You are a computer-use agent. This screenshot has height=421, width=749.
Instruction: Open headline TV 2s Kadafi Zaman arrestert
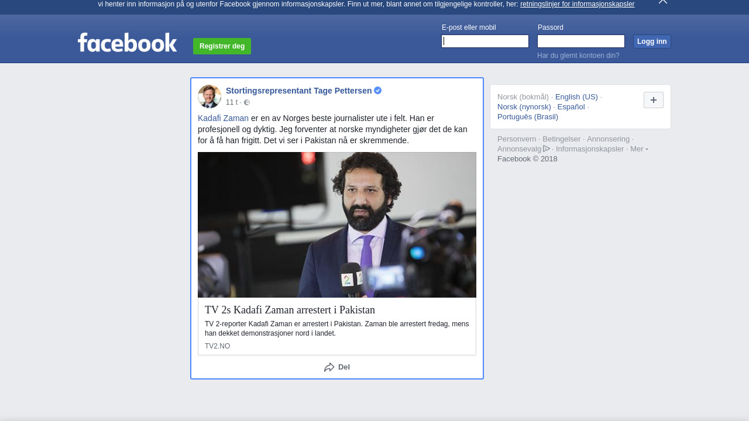pos(290,310)
